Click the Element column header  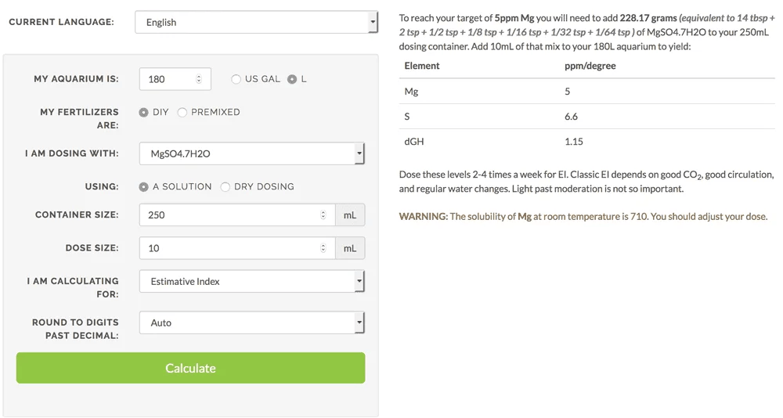click(422, 66)
